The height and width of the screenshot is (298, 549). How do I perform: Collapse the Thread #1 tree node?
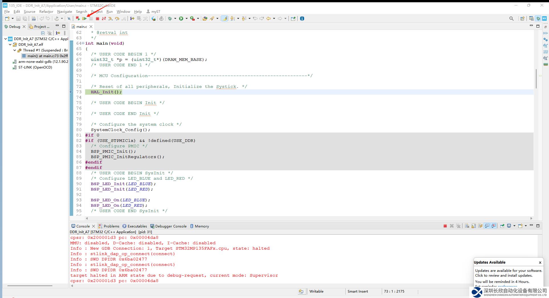point(15,50)
